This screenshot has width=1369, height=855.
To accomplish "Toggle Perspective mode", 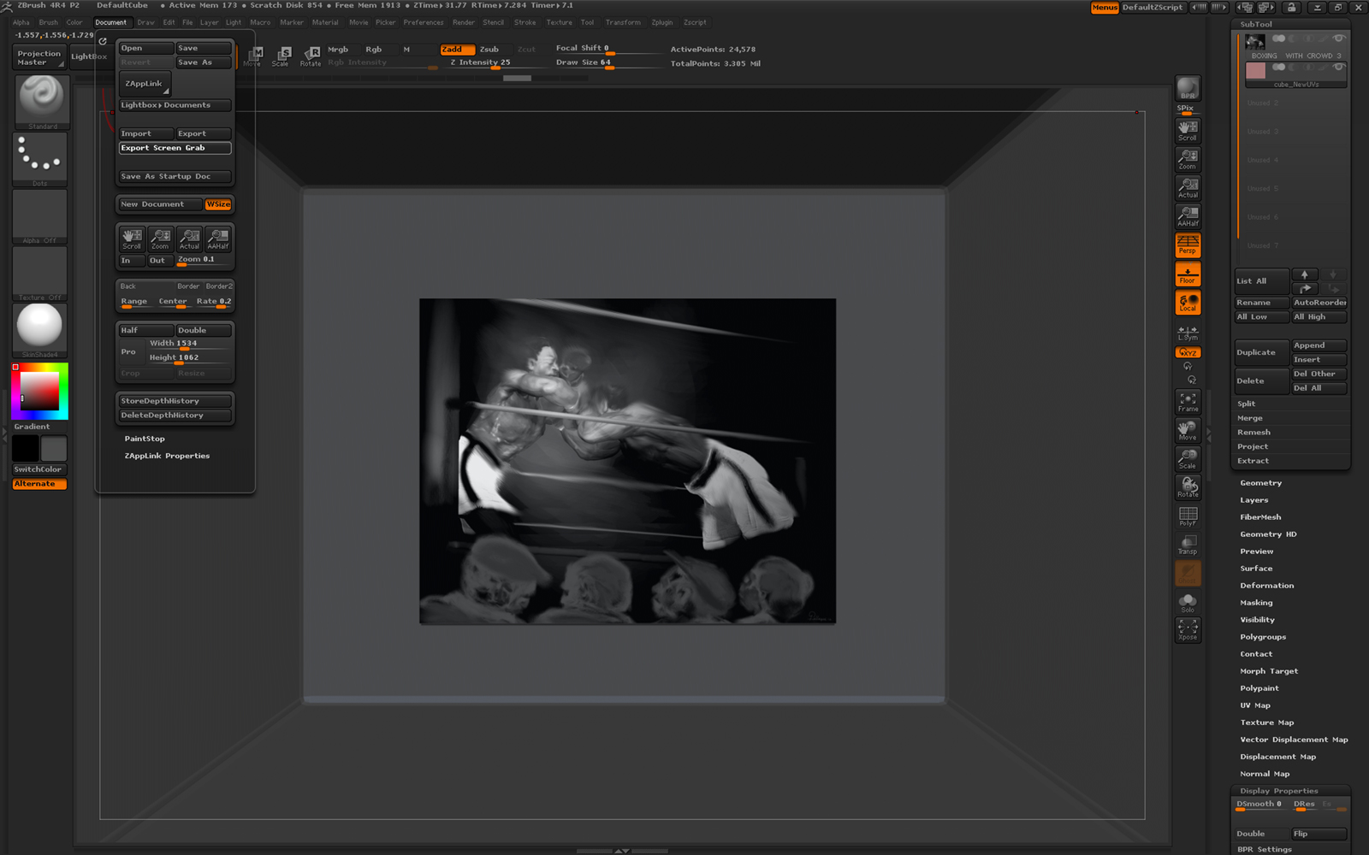I will click(x=1188, y=245).
